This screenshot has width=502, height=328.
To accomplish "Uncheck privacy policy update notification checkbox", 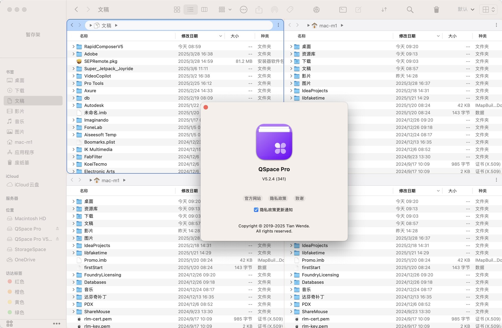I will (256, 210).
